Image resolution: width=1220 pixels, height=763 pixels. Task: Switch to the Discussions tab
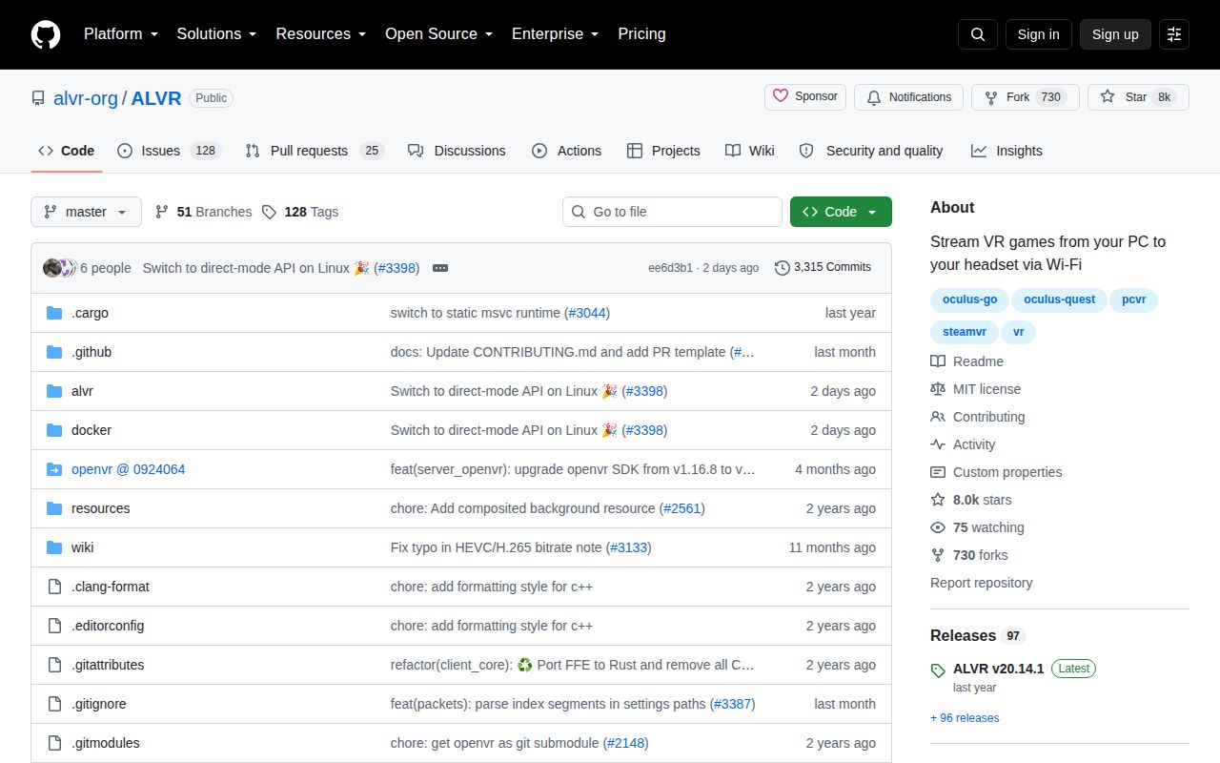pyautogui.click(x=457, y=151)
